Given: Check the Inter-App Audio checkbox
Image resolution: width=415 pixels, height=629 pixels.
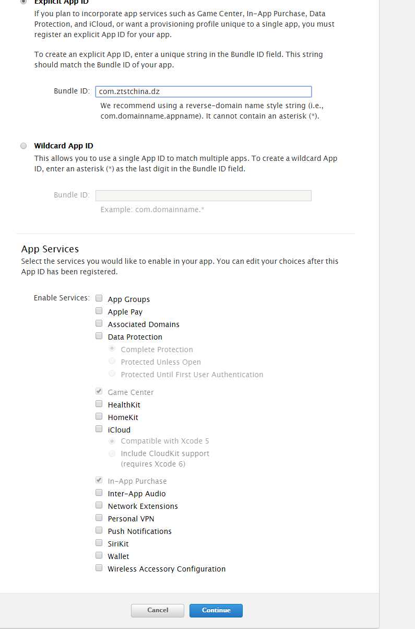Looking at the screenshot, I should click(99, 493).
